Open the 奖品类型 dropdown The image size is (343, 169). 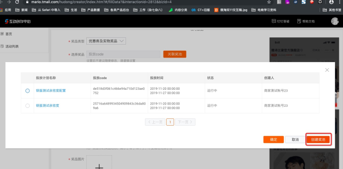tap(106, 41)
